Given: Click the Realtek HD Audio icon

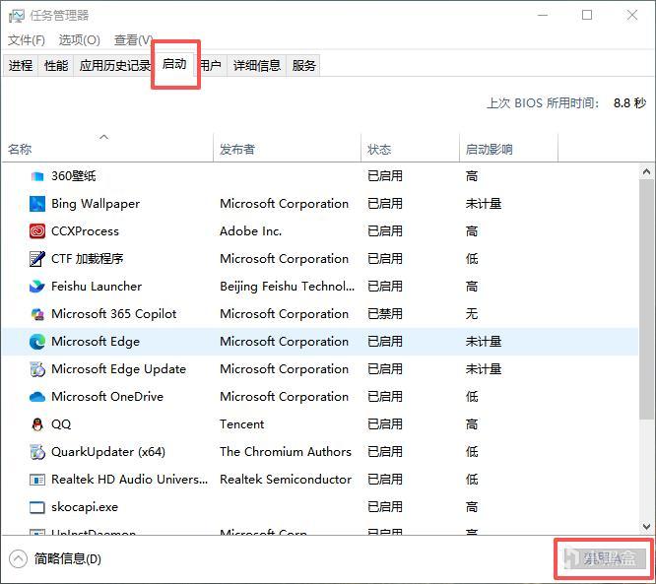Looking at the screenshot, I should [37, 480].
